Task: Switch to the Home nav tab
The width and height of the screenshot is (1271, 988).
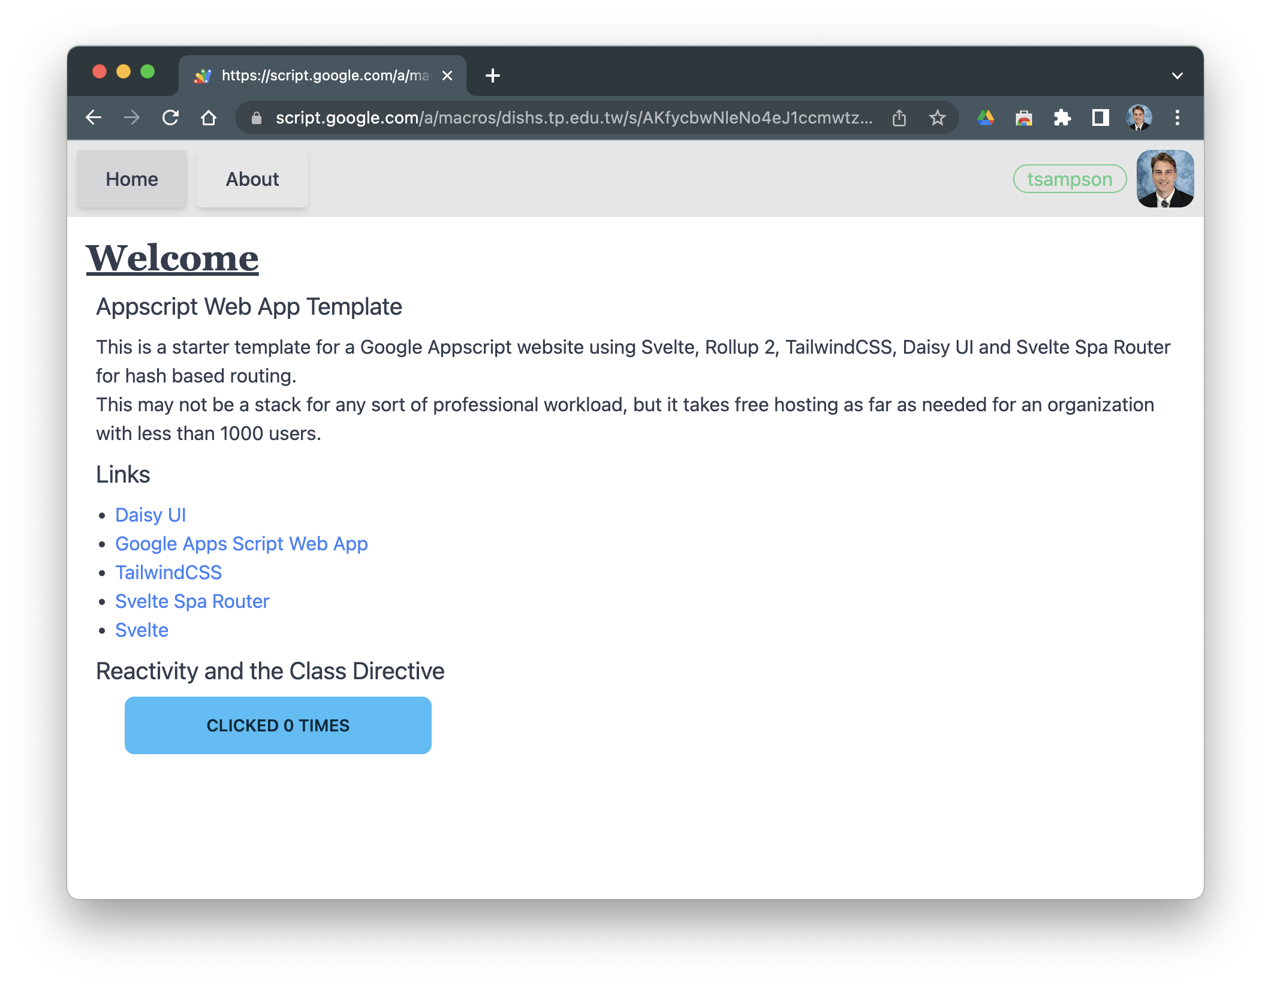Action: tap(132, 179)
